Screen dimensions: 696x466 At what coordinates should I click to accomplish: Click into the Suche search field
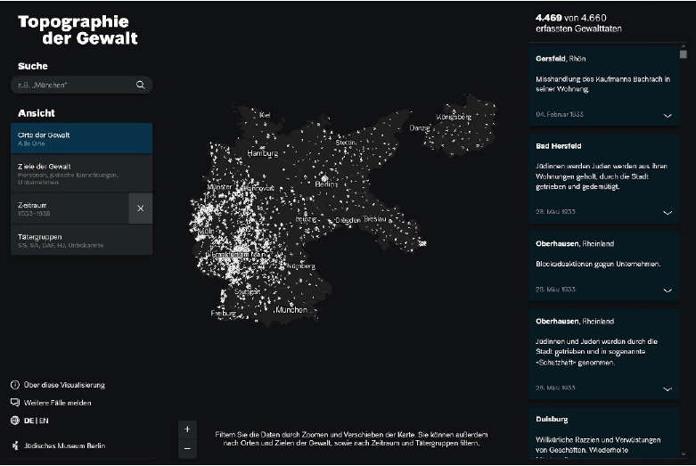71,86
